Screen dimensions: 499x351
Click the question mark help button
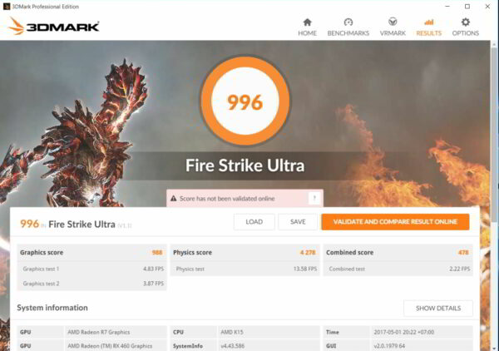point(314,199)
